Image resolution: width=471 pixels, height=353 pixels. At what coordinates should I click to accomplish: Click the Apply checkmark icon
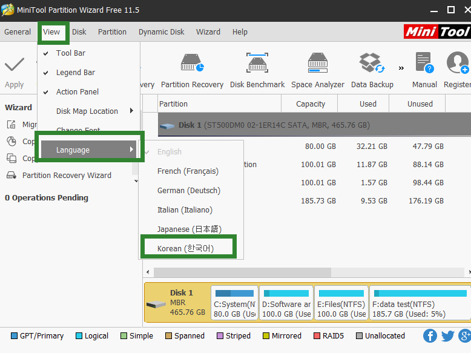click(14, 64)
